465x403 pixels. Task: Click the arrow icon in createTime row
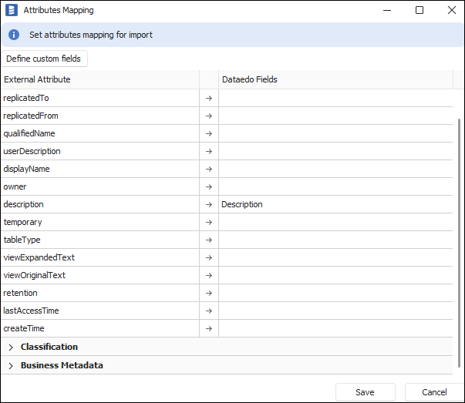click(x=208, y=329)
